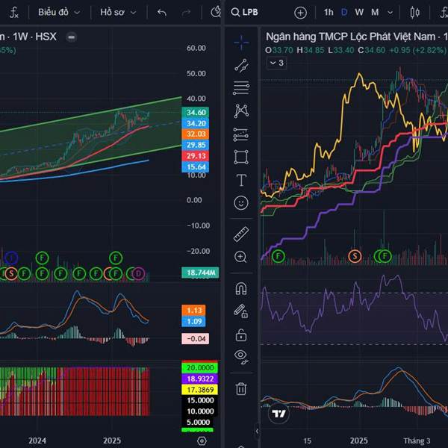The image size is (448, 448).
Task: Click the redo arrow
Action: tap(186, 13)
